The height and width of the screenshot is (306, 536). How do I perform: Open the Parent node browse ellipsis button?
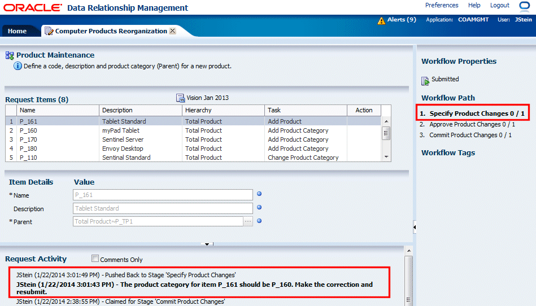248,221
